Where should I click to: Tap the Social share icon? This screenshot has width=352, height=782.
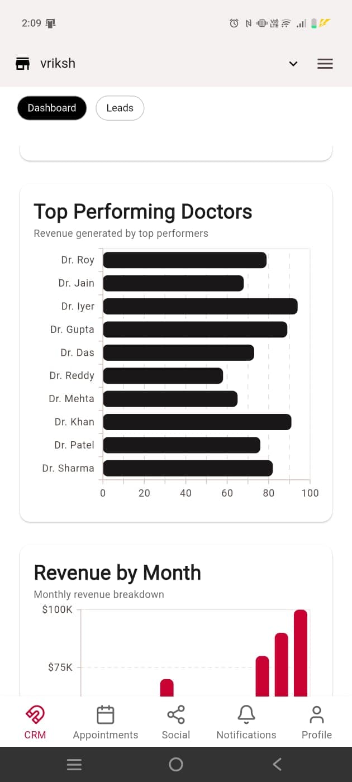176,714
